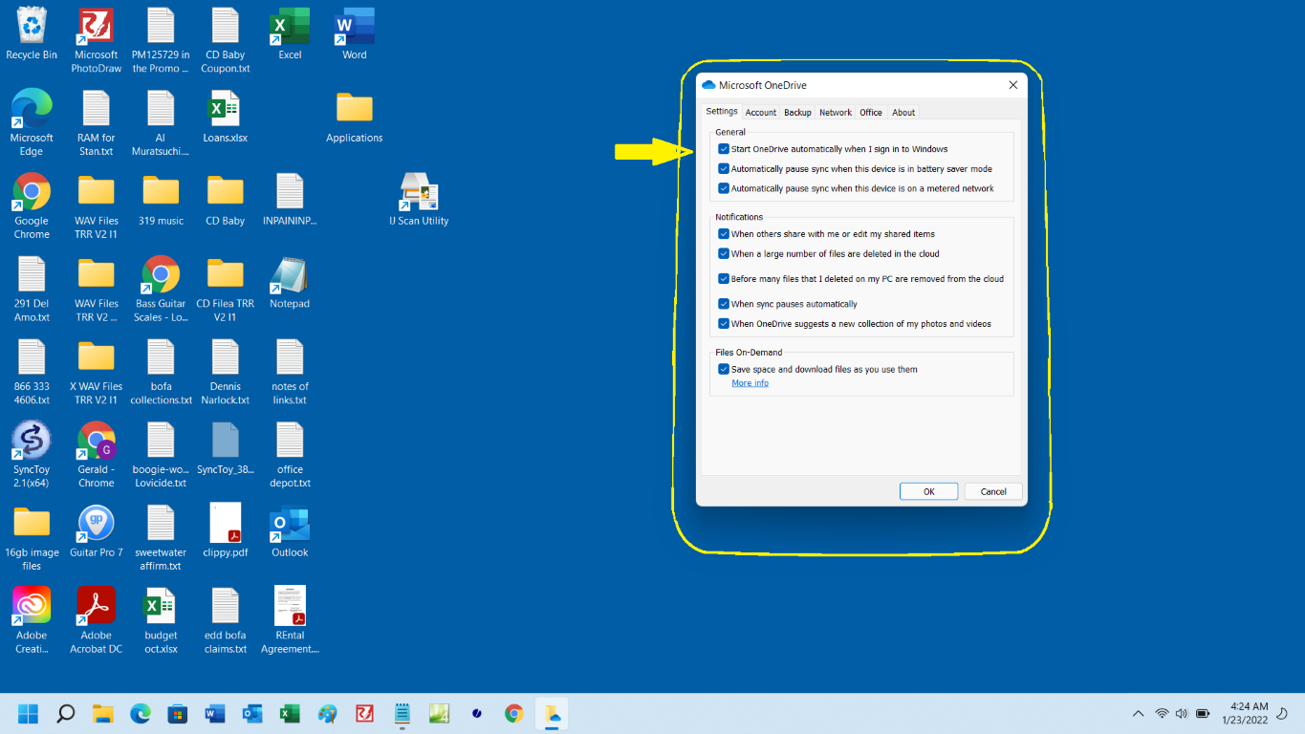
Task: Toggle notification when others share or edit items
Action: 724,234
